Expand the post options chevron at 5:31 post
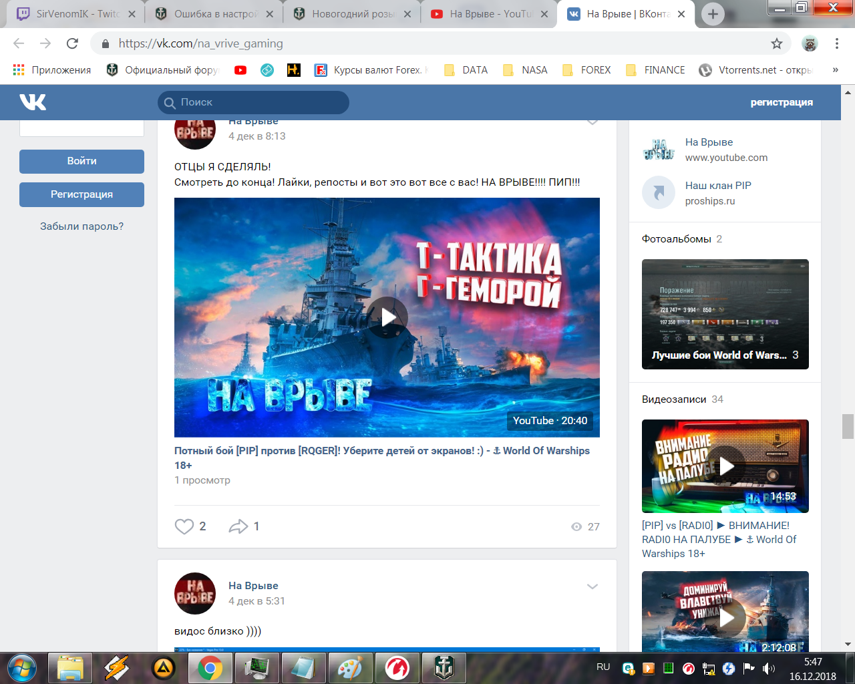This screenshot has width=855, height=684. (592, 586)
